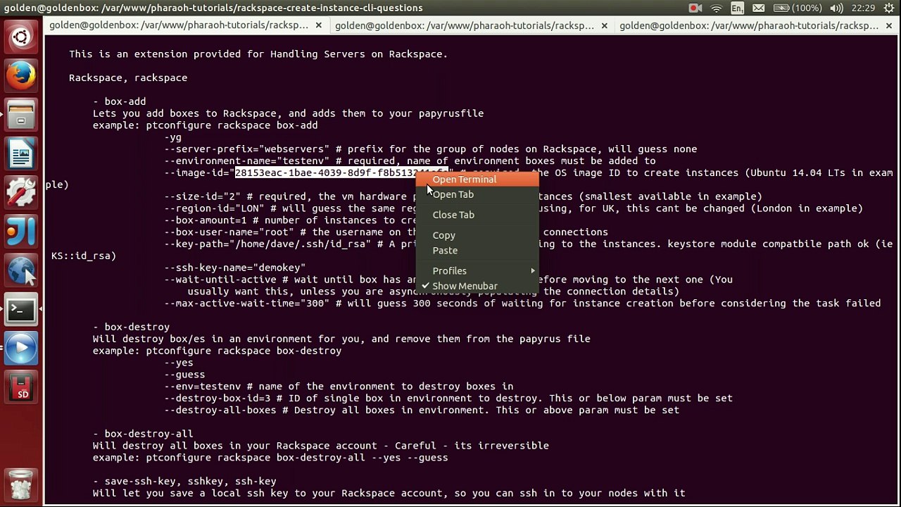Click the --max-active-wait-time="300" option

[x=247, y=303]
